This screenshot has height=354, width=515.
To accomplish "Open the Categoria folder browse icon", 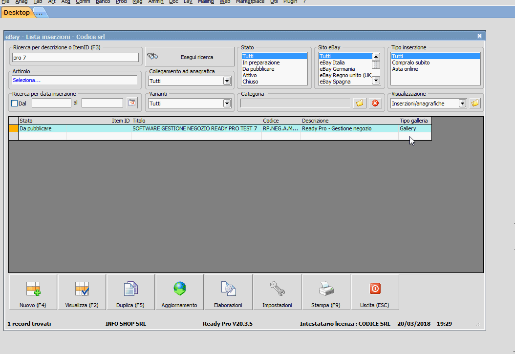I will [x=360, y=104].
